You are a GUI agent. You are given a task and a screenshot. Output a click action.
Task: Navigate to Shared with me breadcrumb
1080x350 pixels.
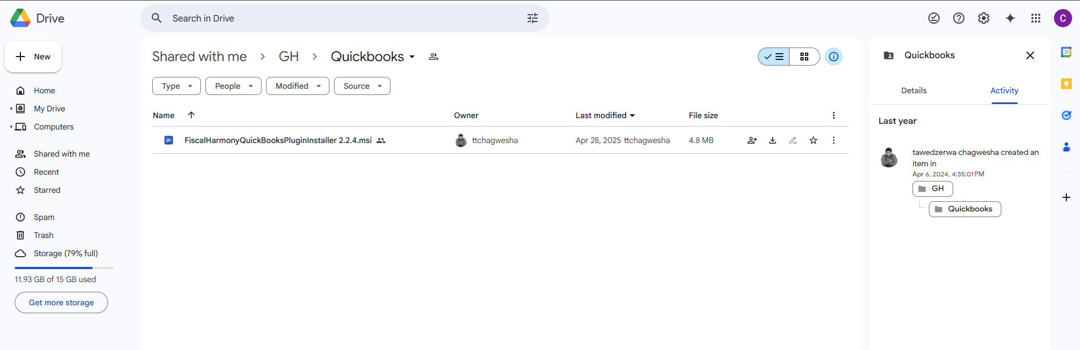[x=199, y=57]
